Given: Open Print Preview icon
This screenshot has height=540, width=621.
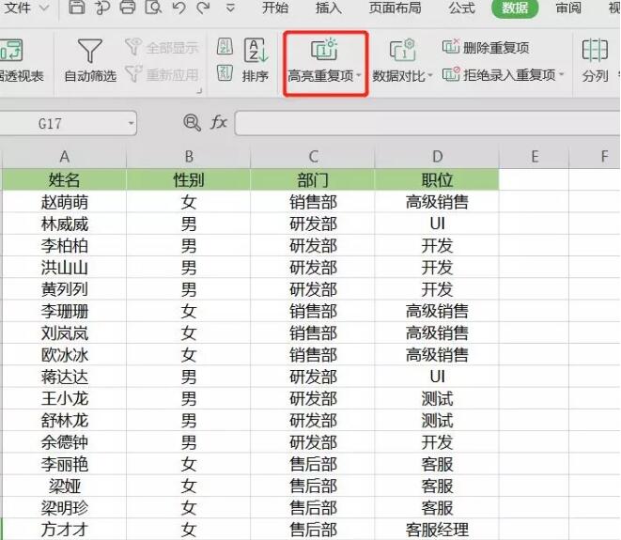Looking at the screenshot, I should coord(153,8).
